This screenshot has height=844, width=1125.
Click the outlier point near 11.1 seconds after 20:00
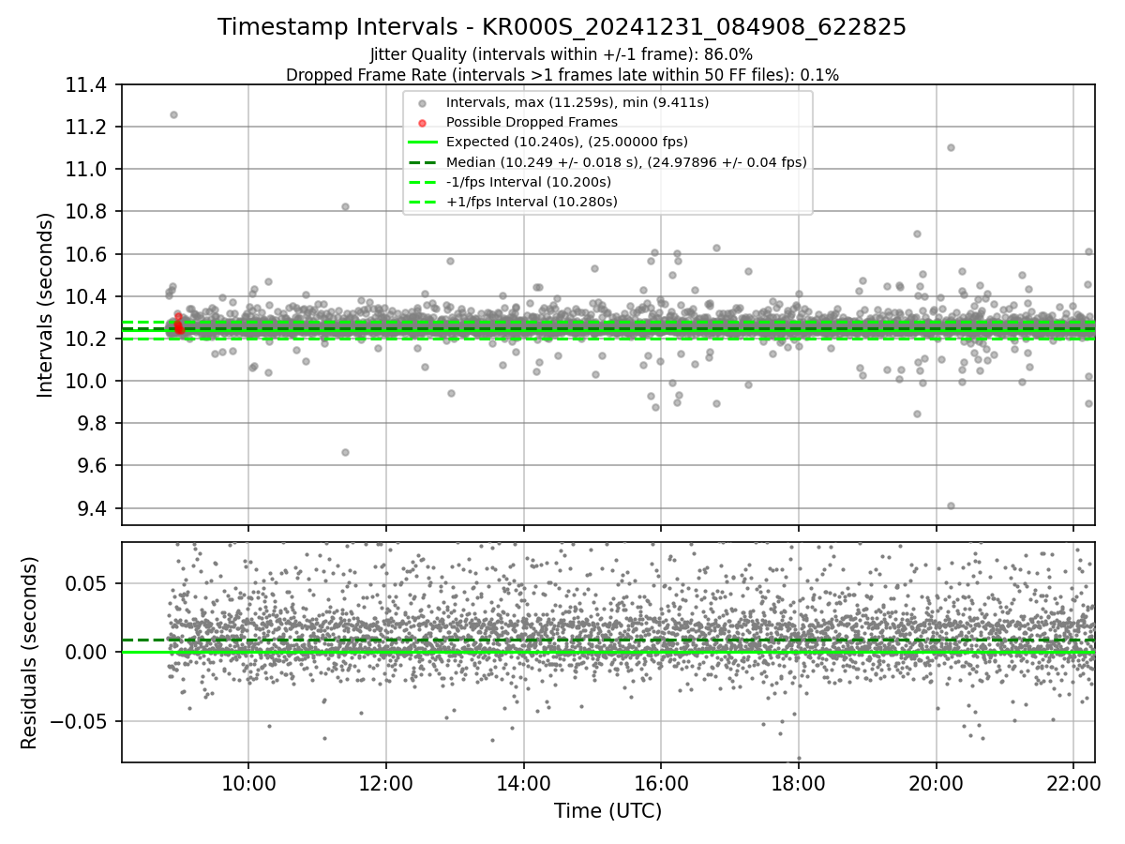click(x=951, y=147)
